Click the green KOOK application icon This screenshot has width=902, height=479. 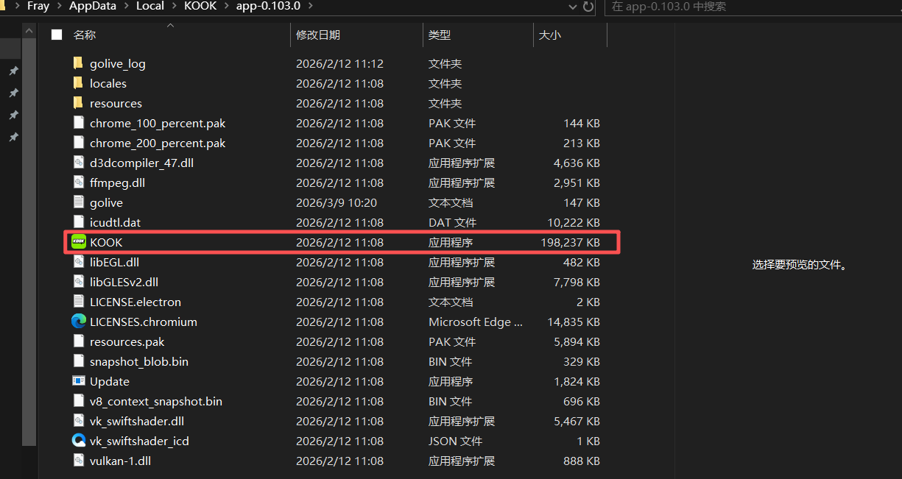tap(79, 242)
